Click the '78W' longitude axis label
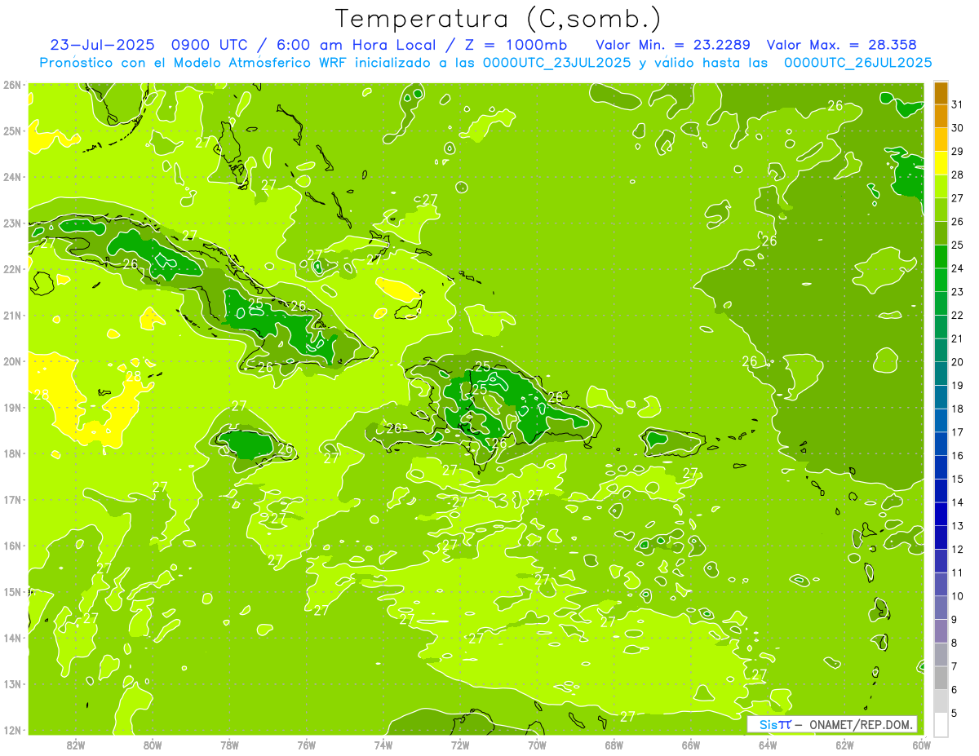Image resolution: width=979 pixels, height=756 pixels. click(229, 744)
